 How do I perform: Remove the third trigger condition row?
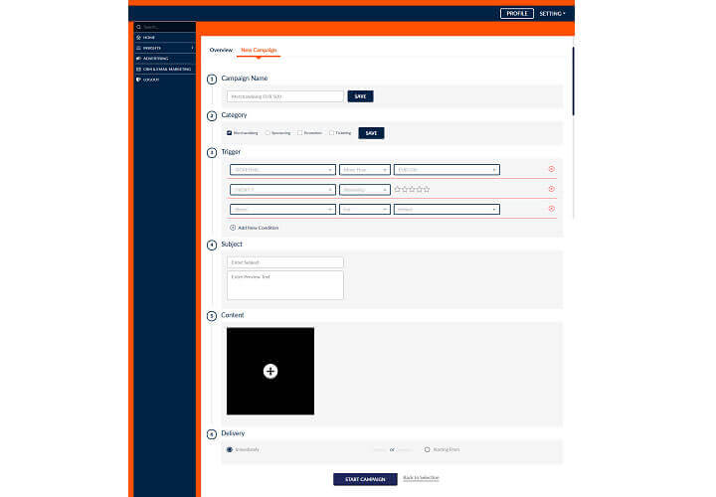point(552,209)
